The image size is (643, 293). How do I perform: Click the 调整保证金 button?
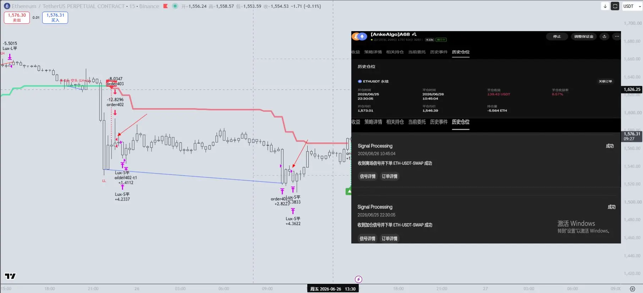pyautogui.click(x=584, y=36)
